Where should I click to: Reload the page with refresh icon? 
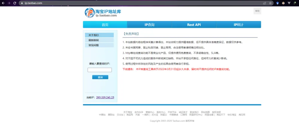(15, 3)
